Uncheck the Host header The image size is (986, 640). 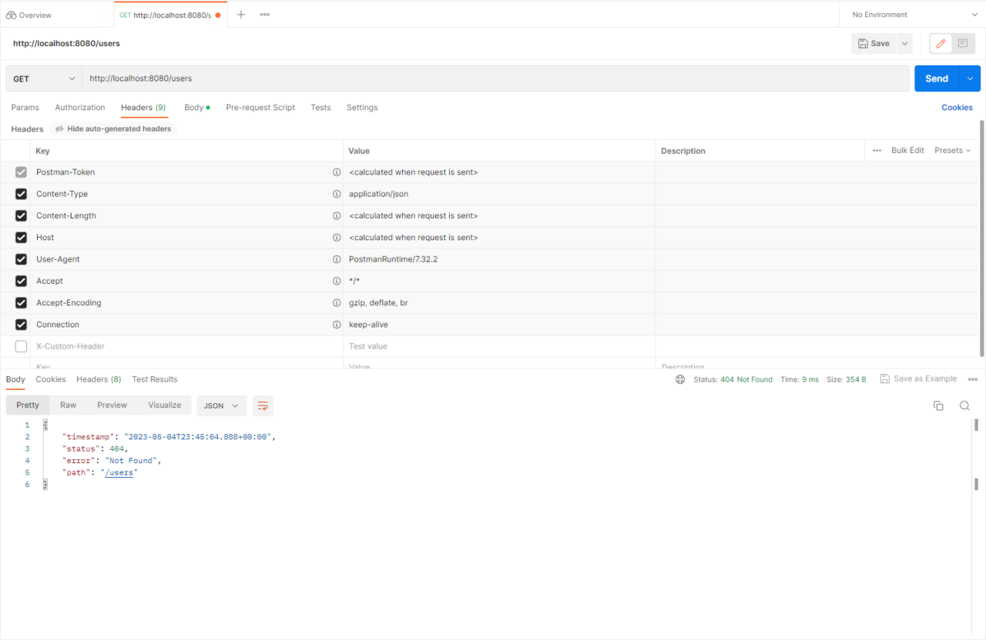(x=21, y=237)
